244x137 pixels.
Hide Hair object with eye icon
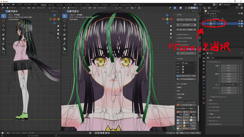[239, 26]
